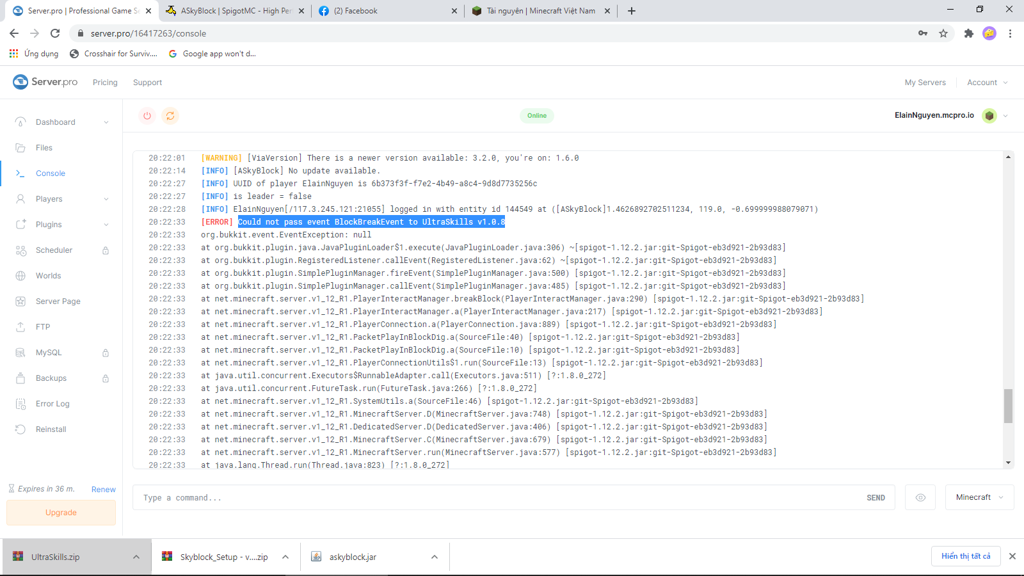Click the Renew link
Screen dimensions: 1024x576
pyautogui.click(x=104, y=490)
